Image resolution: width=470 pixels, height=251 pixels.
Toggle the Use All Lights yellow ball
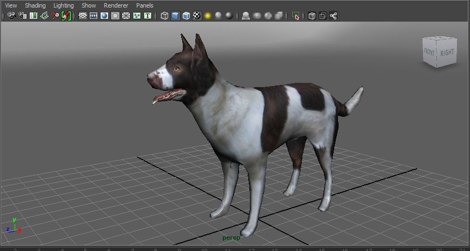pos(208,16)
